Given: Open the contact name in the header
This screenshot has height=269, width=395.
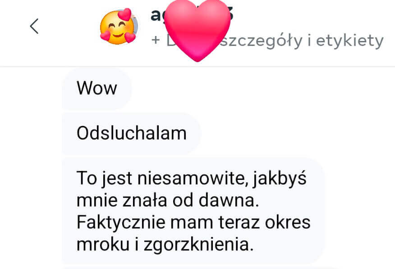Looking at the screenshot, I should (x=192, y=14).
